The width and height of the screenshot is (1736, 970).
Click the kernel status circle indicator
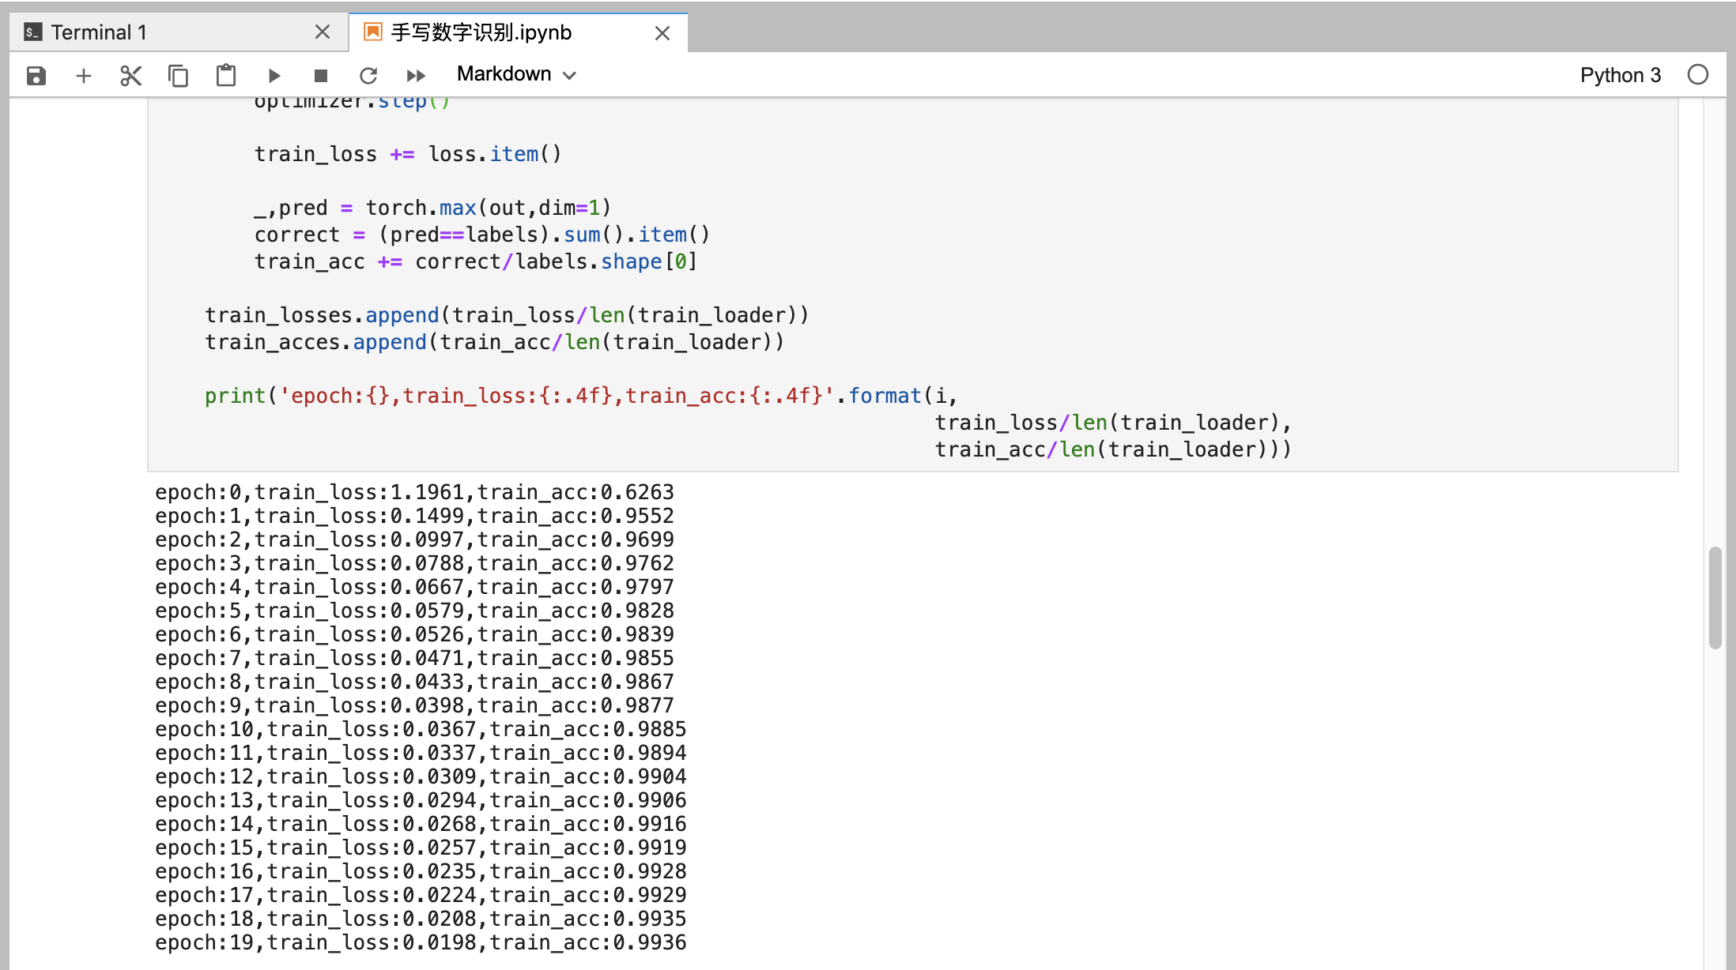click(x=1697, y=75)
